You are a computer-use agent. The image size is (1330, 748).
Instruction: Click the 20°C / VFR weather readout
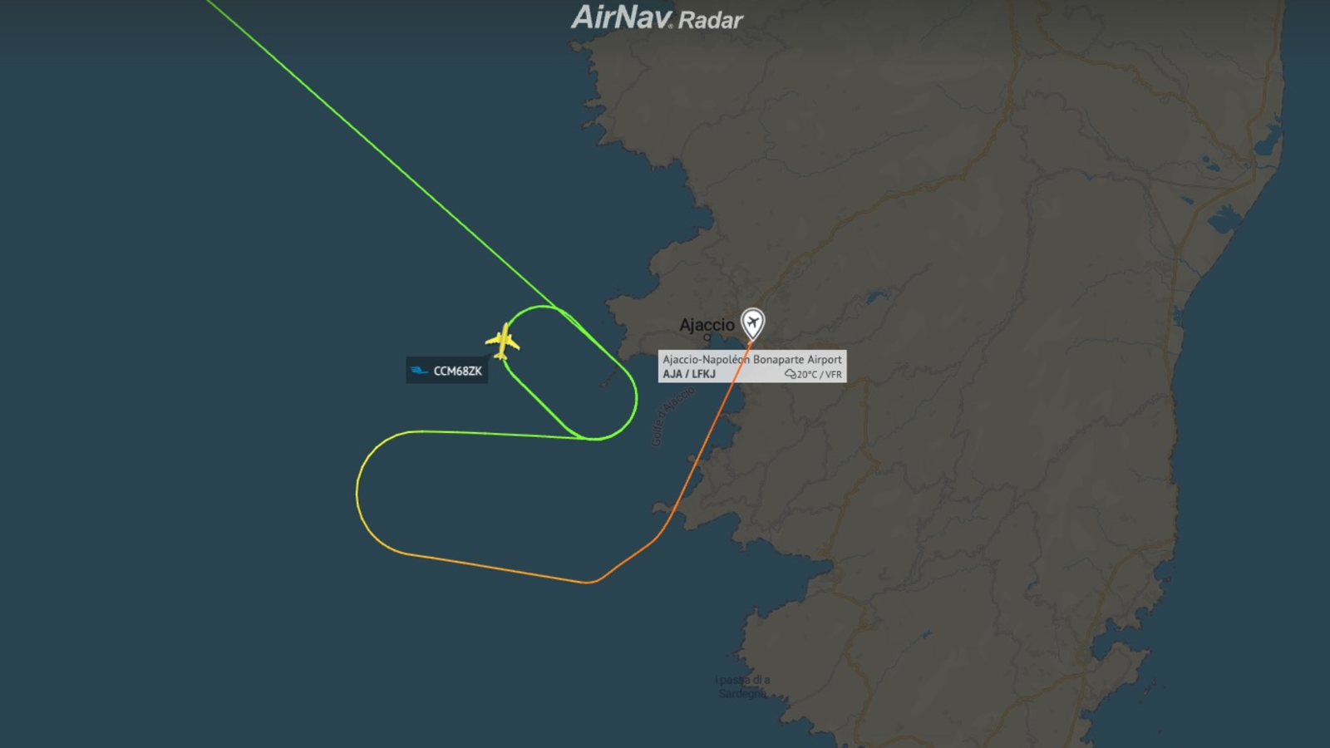click(819, 375)
